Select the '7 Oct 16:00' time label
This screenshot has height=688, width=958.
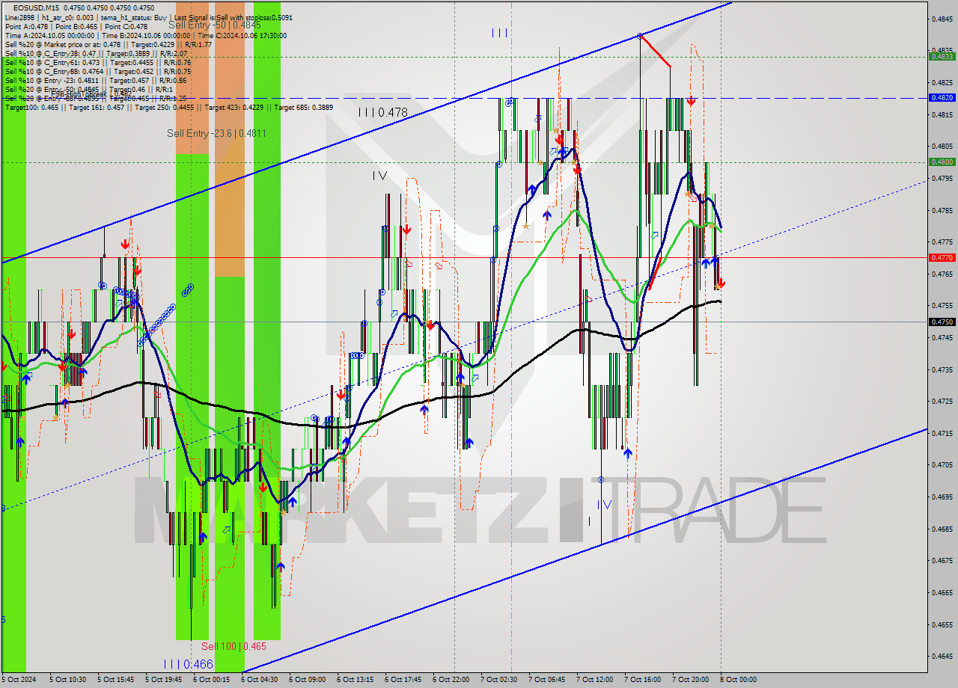(643, 680)
